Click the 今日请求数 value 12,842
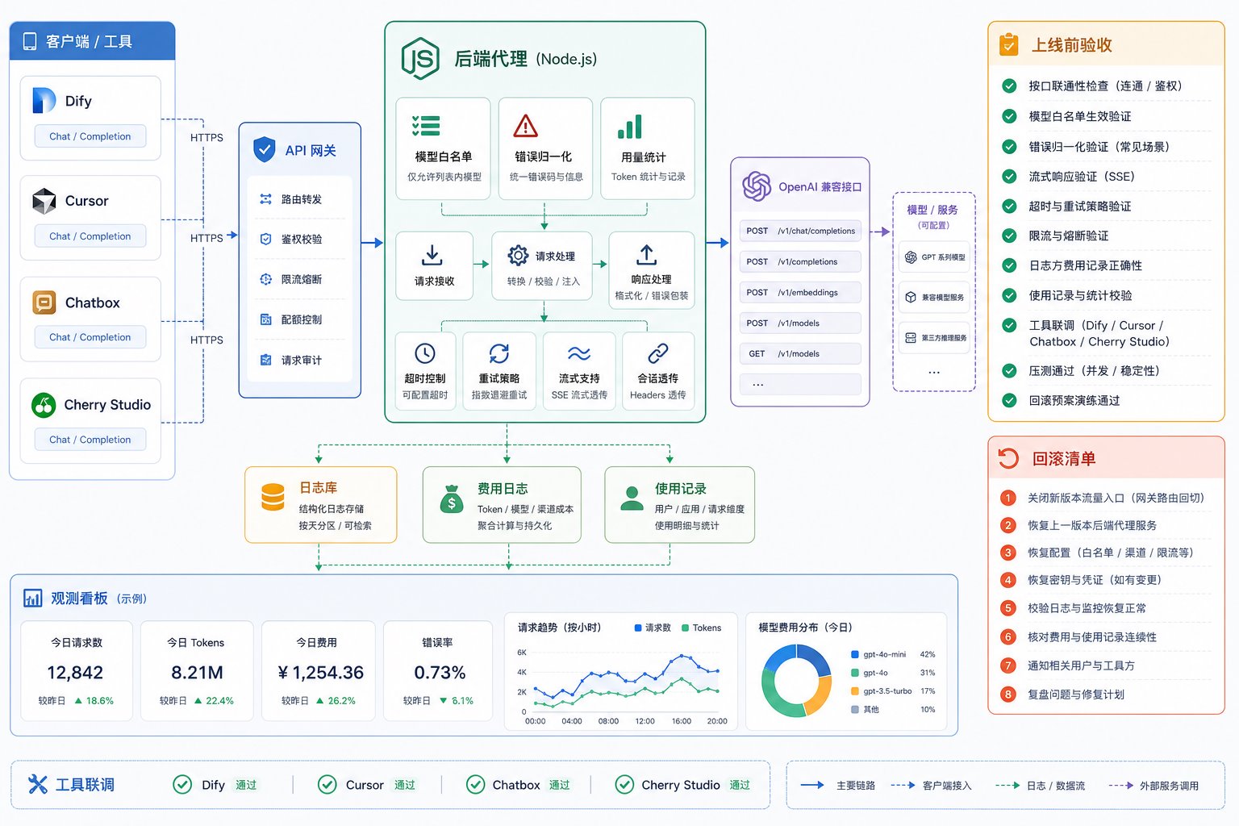This screenshot has height=826, width=1239. pos(75,673)
